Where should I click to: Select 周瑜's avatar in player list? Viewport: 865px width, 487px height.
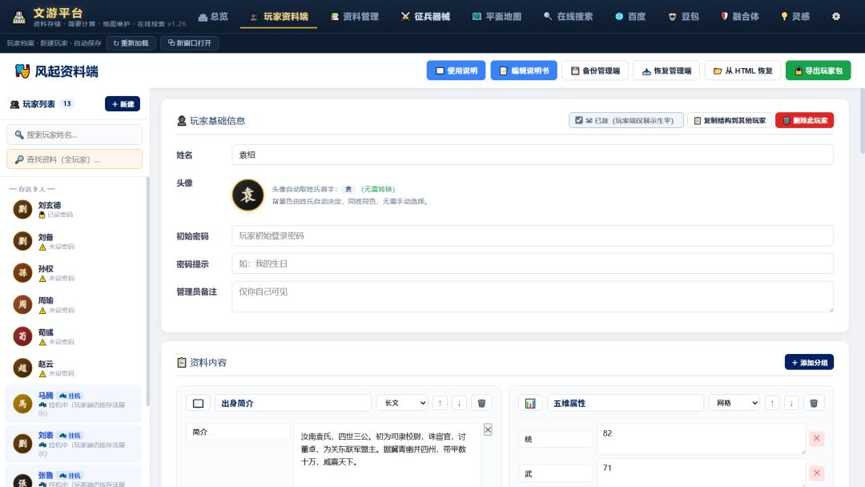tap(22, 304)
